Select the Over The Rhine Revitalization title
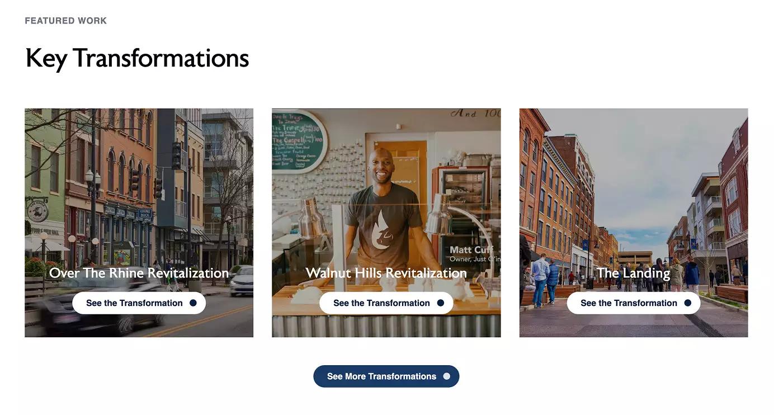Screen dimensions: 774x415 point(139,273)
